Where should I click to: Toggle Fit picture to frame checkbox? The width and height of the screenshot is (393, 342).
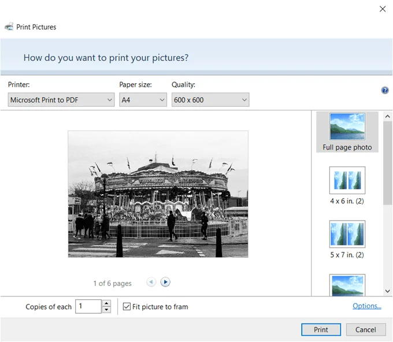click(x=127, y=306)
